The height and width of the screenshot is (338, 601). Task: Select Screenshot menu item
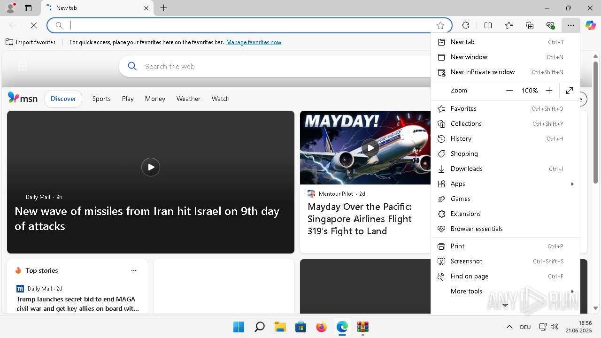pos(505,261)
